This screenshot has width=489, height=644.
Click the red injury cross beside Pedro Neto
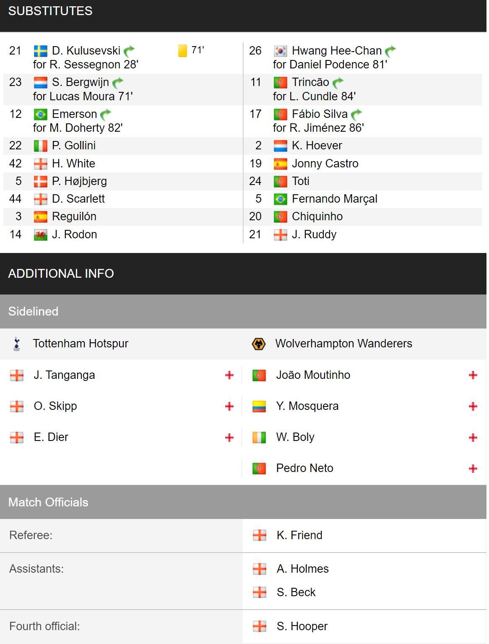tap(473, 469)
